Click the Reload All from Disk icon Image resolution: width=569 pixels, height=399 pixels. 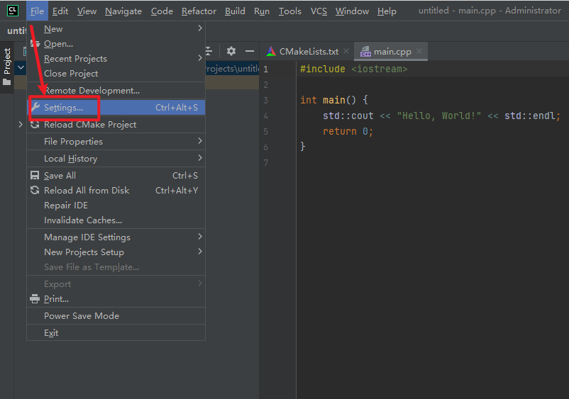pyautogui.click(x=35, y=191)
